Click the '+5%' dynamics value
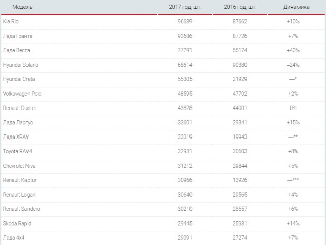 tap(293, 166)
